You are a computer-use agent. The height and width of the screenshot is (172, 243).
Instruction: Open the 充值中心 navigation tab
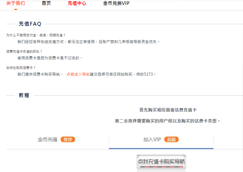[77, 3]
